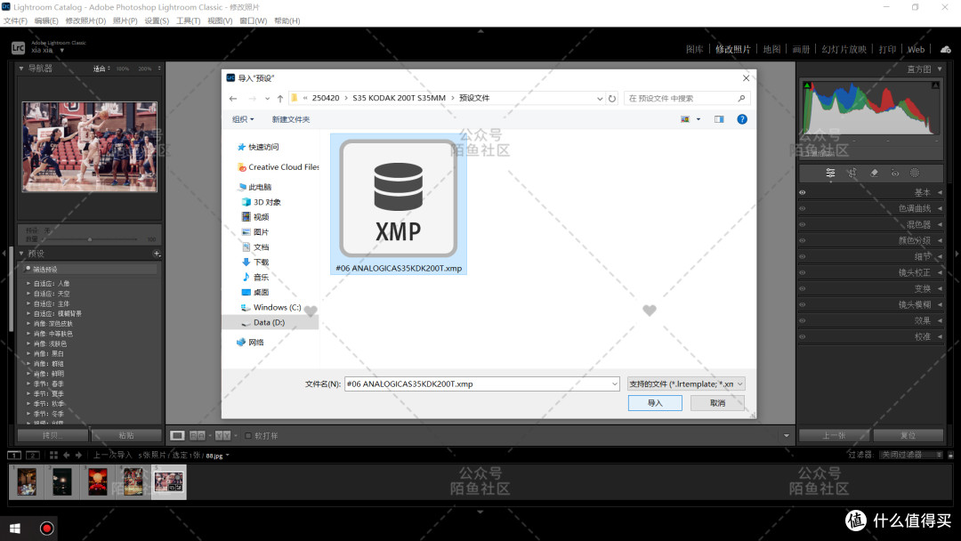Image resolution: width=961 pixels, height=541 pixels.
Task: Click the 粘贴 button
Action: click(x=126, y=436)
